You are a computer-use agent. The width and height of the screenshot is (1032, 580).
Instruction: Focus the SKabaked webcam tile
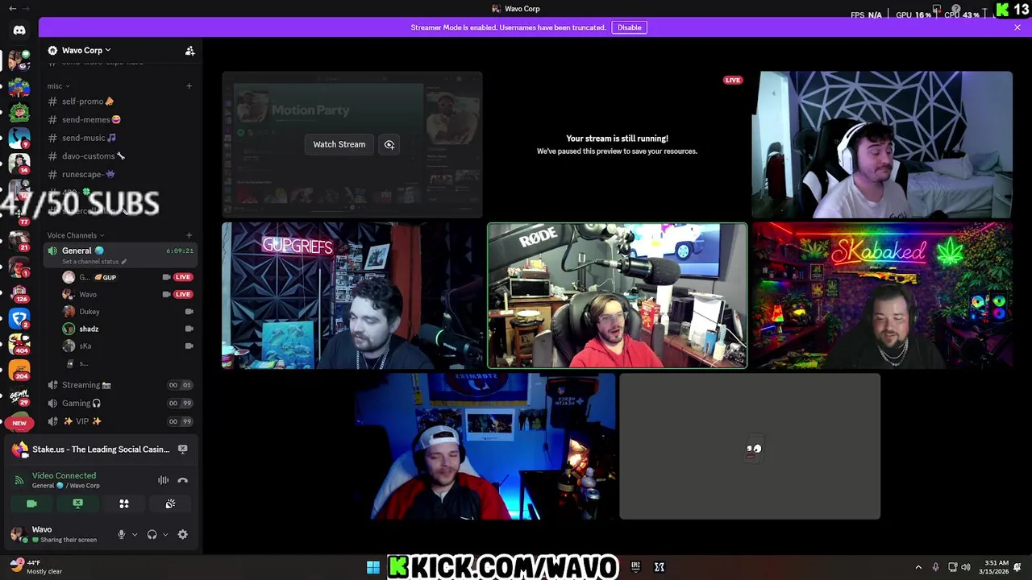(x=881, y=296)
